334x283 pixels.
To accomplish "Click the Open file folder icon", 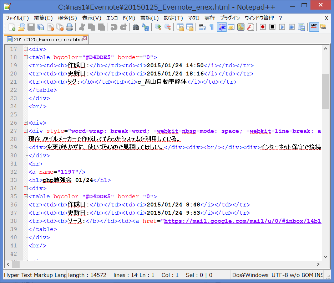I will click(21, 27).
